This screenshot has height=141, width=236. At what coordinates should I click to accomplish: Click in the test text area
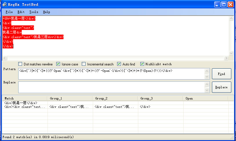115,36
